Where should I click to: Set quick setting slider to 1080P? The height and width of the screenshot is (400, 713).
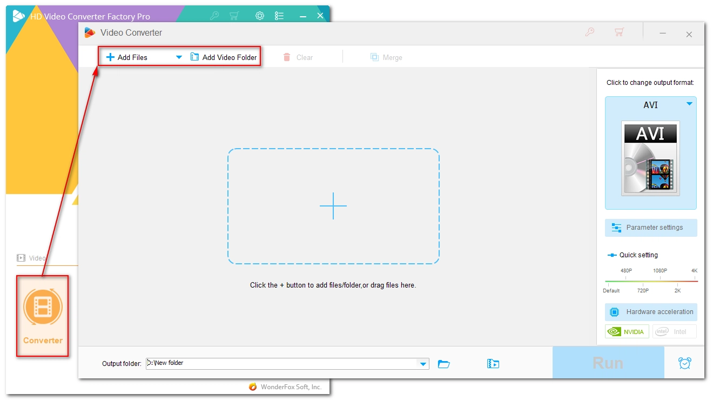(x=660, y=271)
